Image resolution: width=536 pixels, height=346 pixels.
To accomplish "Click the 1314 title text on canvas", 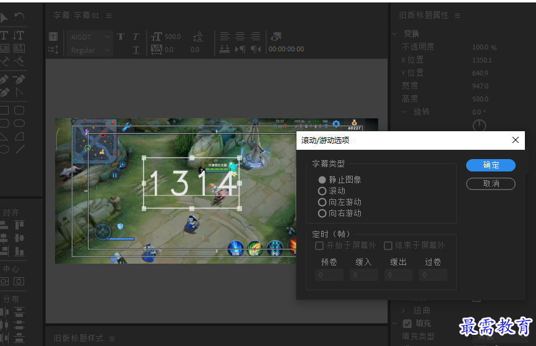I will [192, 184].
